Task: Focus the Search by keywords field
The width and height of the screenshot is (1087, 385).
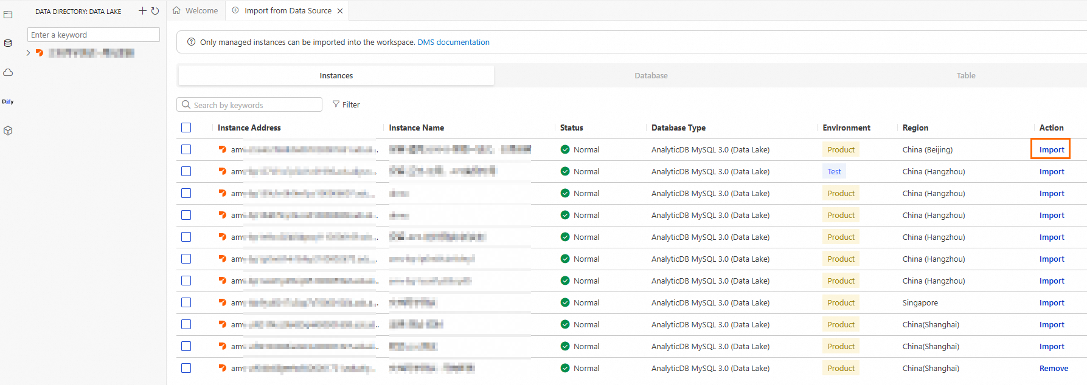Action: tap(249, 104)
